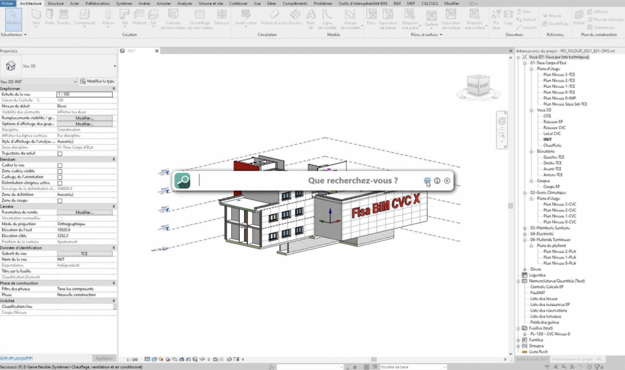Expand the 03-Plomberie Sanitaire tree node
This screenshot has width=625, height=370.
524,228
